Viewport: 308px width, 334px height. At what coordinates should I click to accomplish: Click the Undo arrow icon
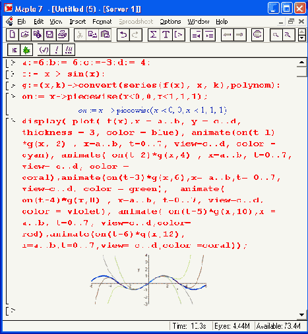click(123, 35)
